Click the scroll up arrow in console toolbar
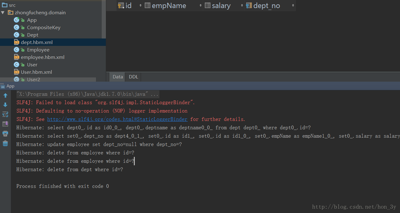 click(x=5, y=95)
